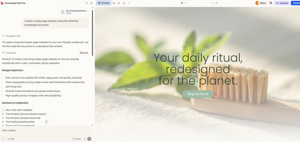
Task: Click 'High-quality product imagery' bullet text
Action: tap(33, 95)
